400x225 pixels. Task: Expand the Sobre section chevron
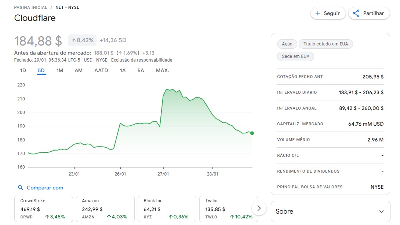pos(381,211)
